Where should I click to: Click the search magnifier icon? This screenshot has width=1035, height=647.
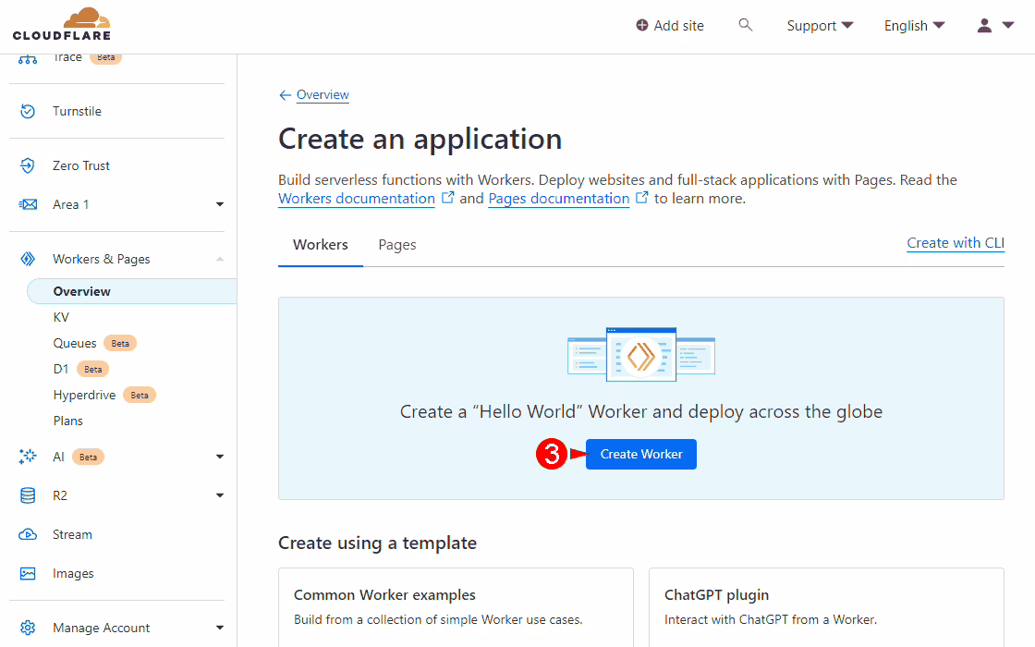tap(746, 25)
